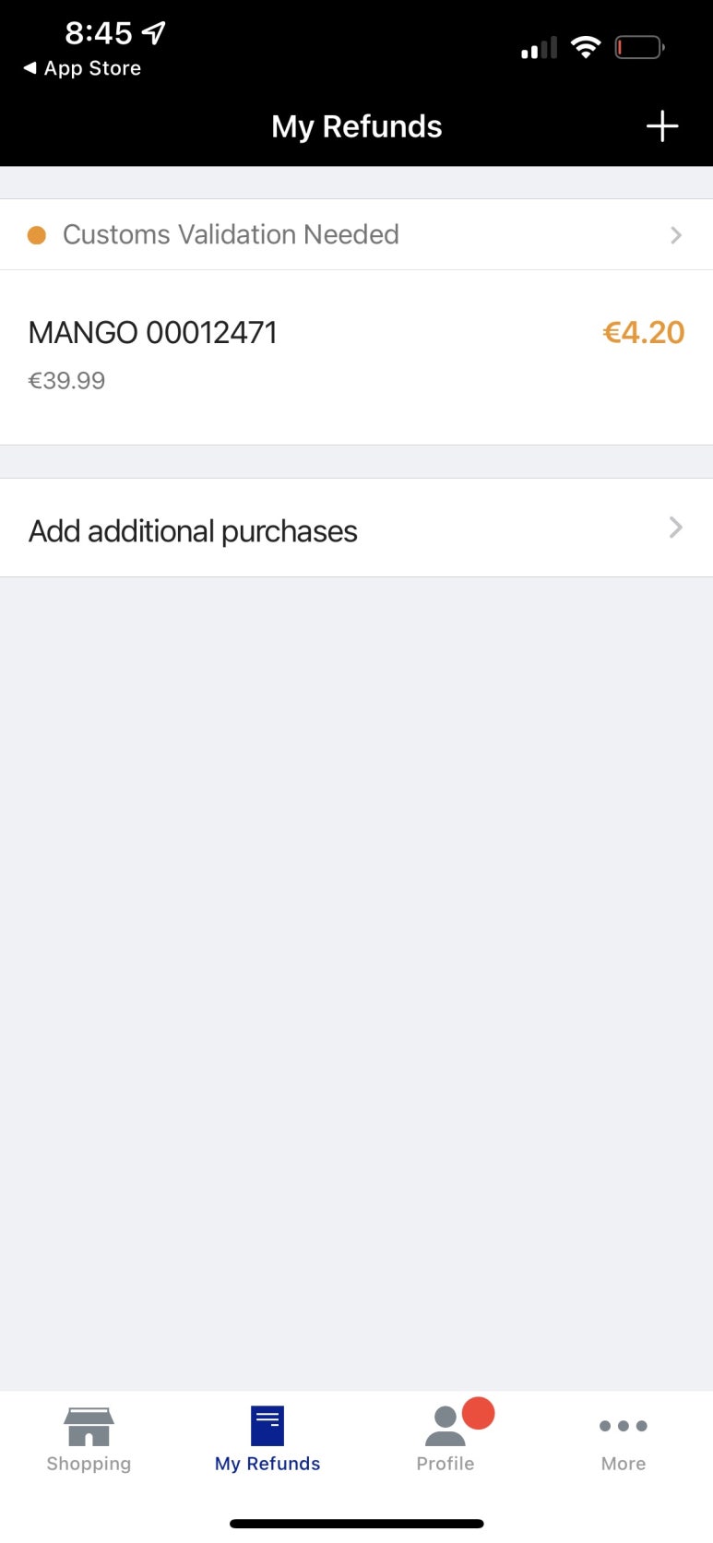Switch to the More tab label
This screenshot has width=713, height=1543.
coord(624,1464)
